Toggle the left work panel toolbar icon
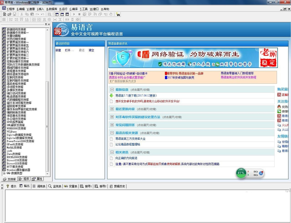 click(x=57, y=14)
